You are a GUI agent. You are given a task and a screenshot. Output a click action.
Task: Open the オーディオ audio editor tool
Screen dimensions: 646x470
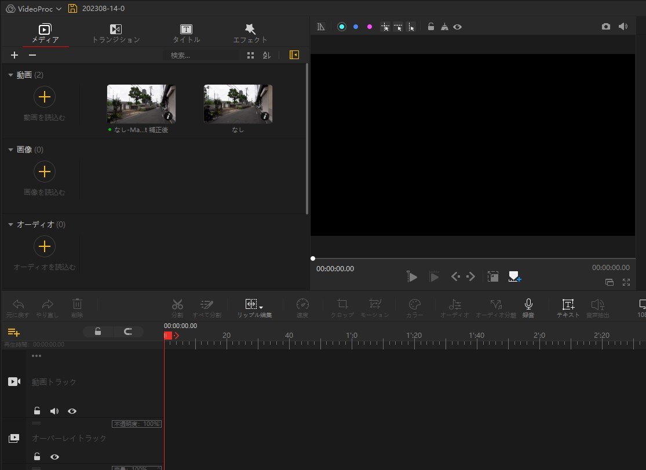(455, 308)
